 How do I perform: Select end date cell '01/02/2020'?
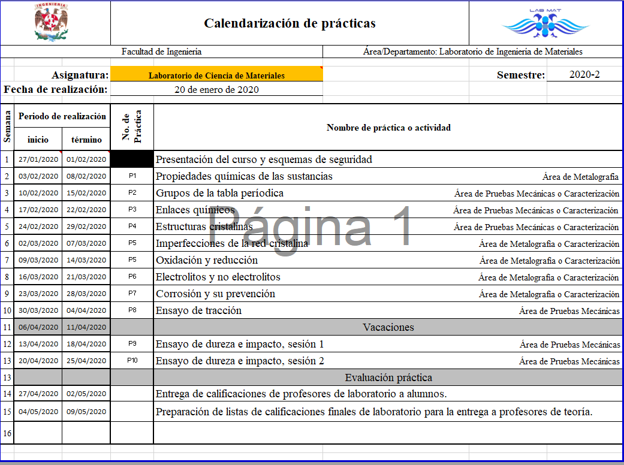pyautogui.click(x=86, y=159)
